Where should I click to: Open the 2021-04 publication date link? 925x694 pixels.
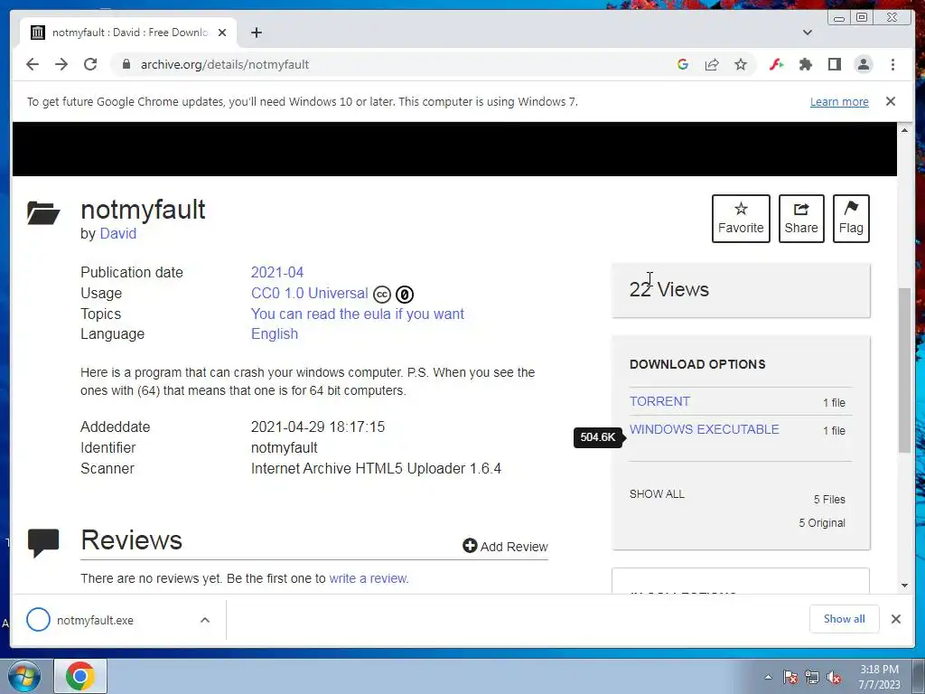(277, 272)
